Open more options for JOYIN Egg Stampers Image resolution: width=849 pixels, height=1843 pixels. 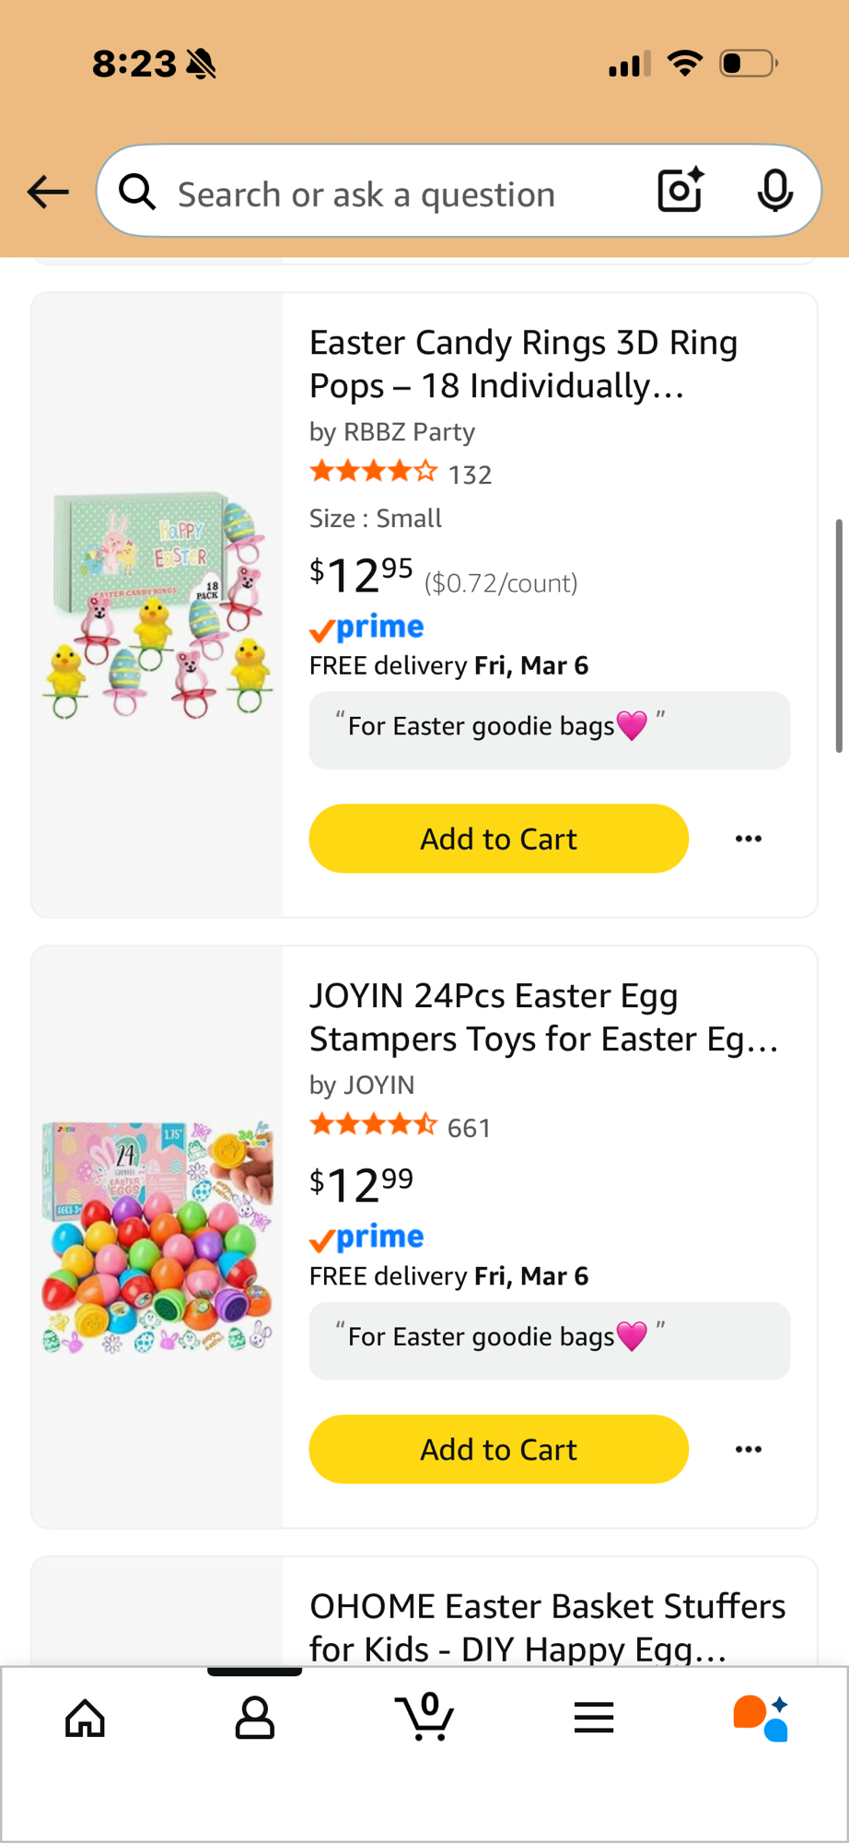[749, 1450]
